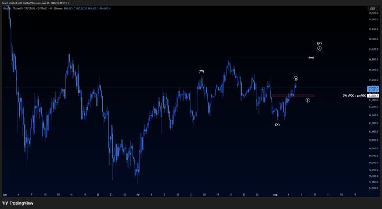Click the 'Jul' label on the time axis
382x209 pixels.
pyautogui.click(x=138, y=194)
